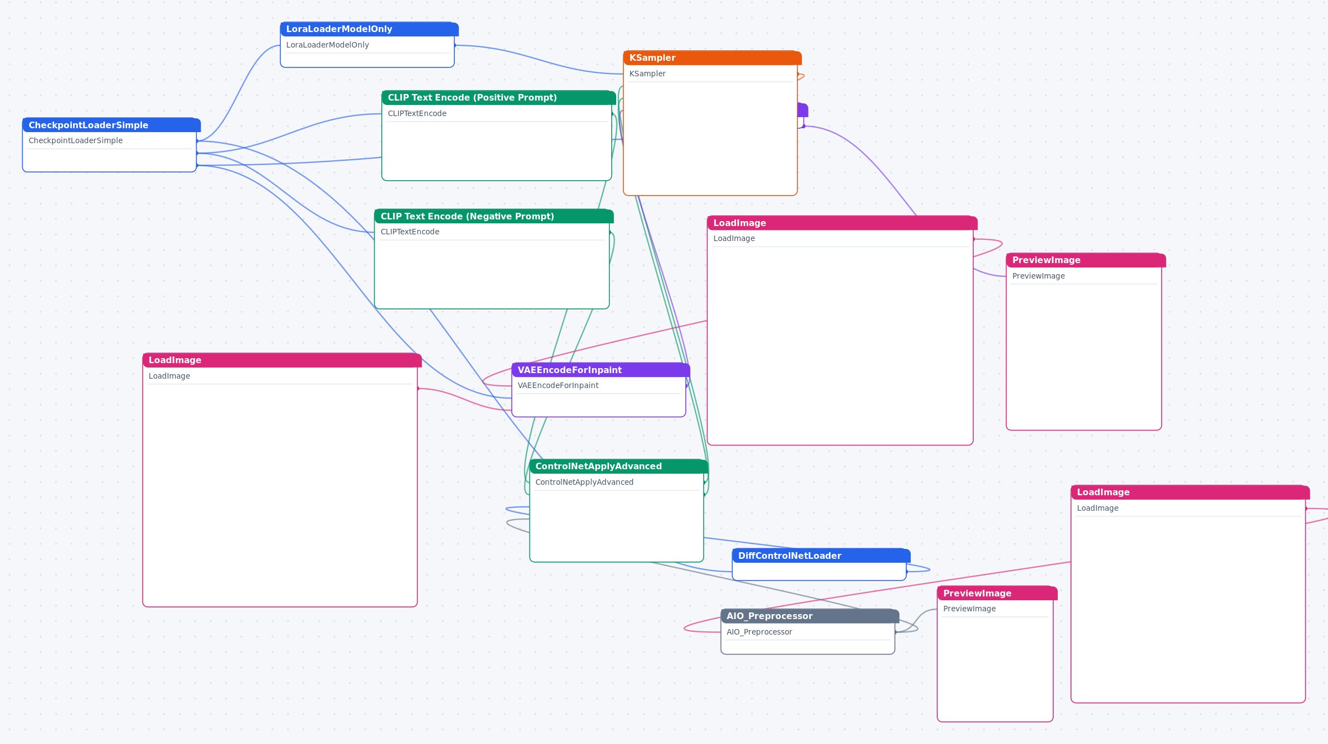The image size is (1328, 744).
Task: Click the 'ControlNetApplyAdvanced' label inside the node body
Action: [584, 482]
